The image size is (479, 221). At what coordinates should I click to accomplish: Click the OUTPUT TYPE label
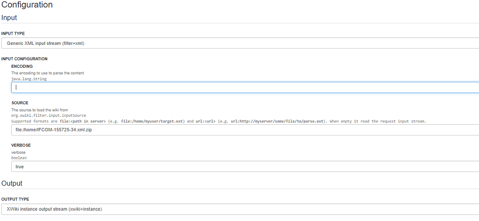15,199
